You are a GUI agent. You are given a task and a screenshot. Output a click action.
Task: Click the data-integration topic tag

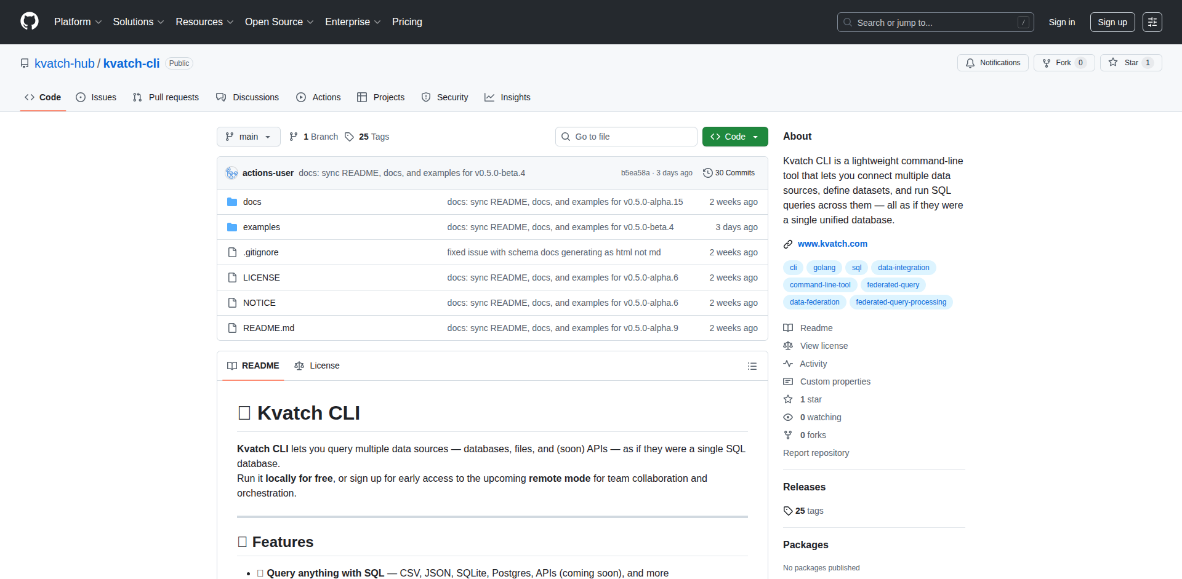click(x=904, y=268)
